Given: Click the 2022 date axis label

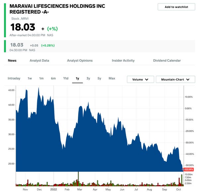Looking at the screenshot, I should 53,189.
